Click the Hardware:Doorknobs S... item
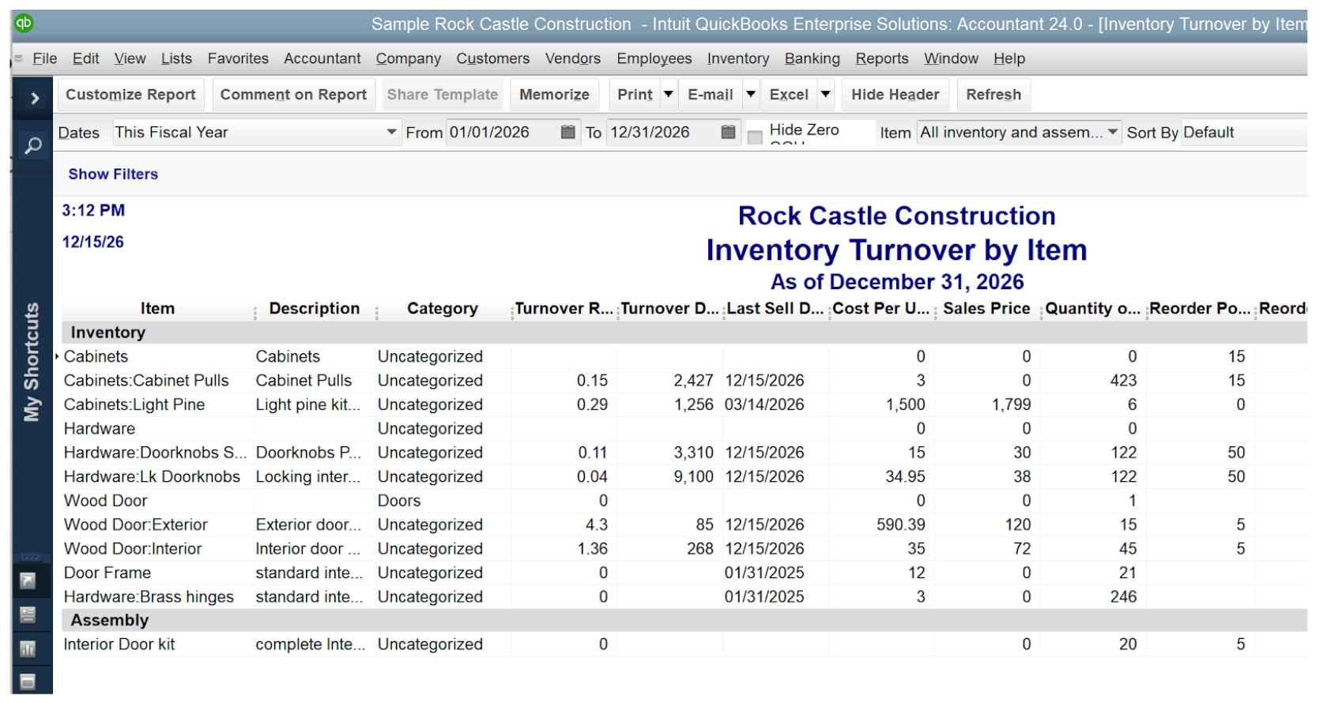 [155, 453]
